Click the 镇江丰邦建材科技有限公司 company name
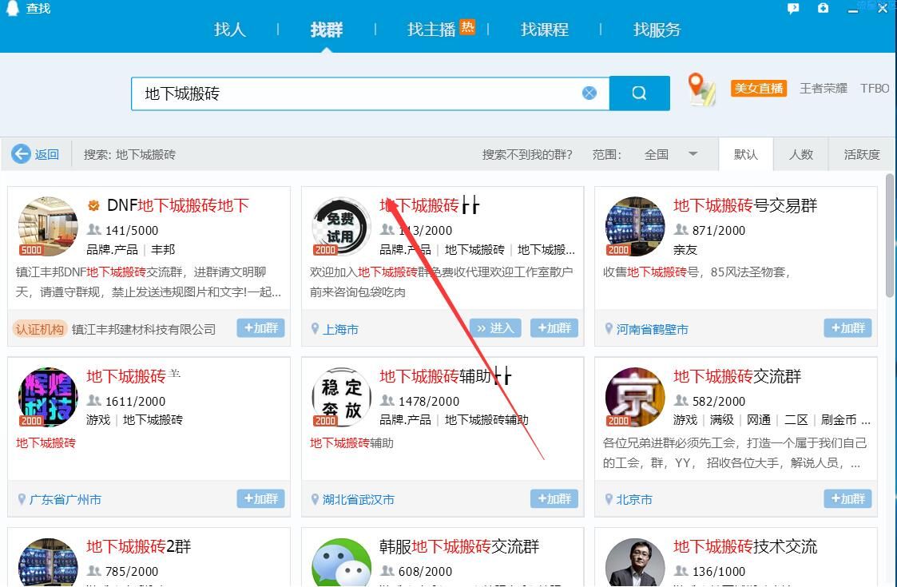The image size is (897, 587). pos(144,330)
